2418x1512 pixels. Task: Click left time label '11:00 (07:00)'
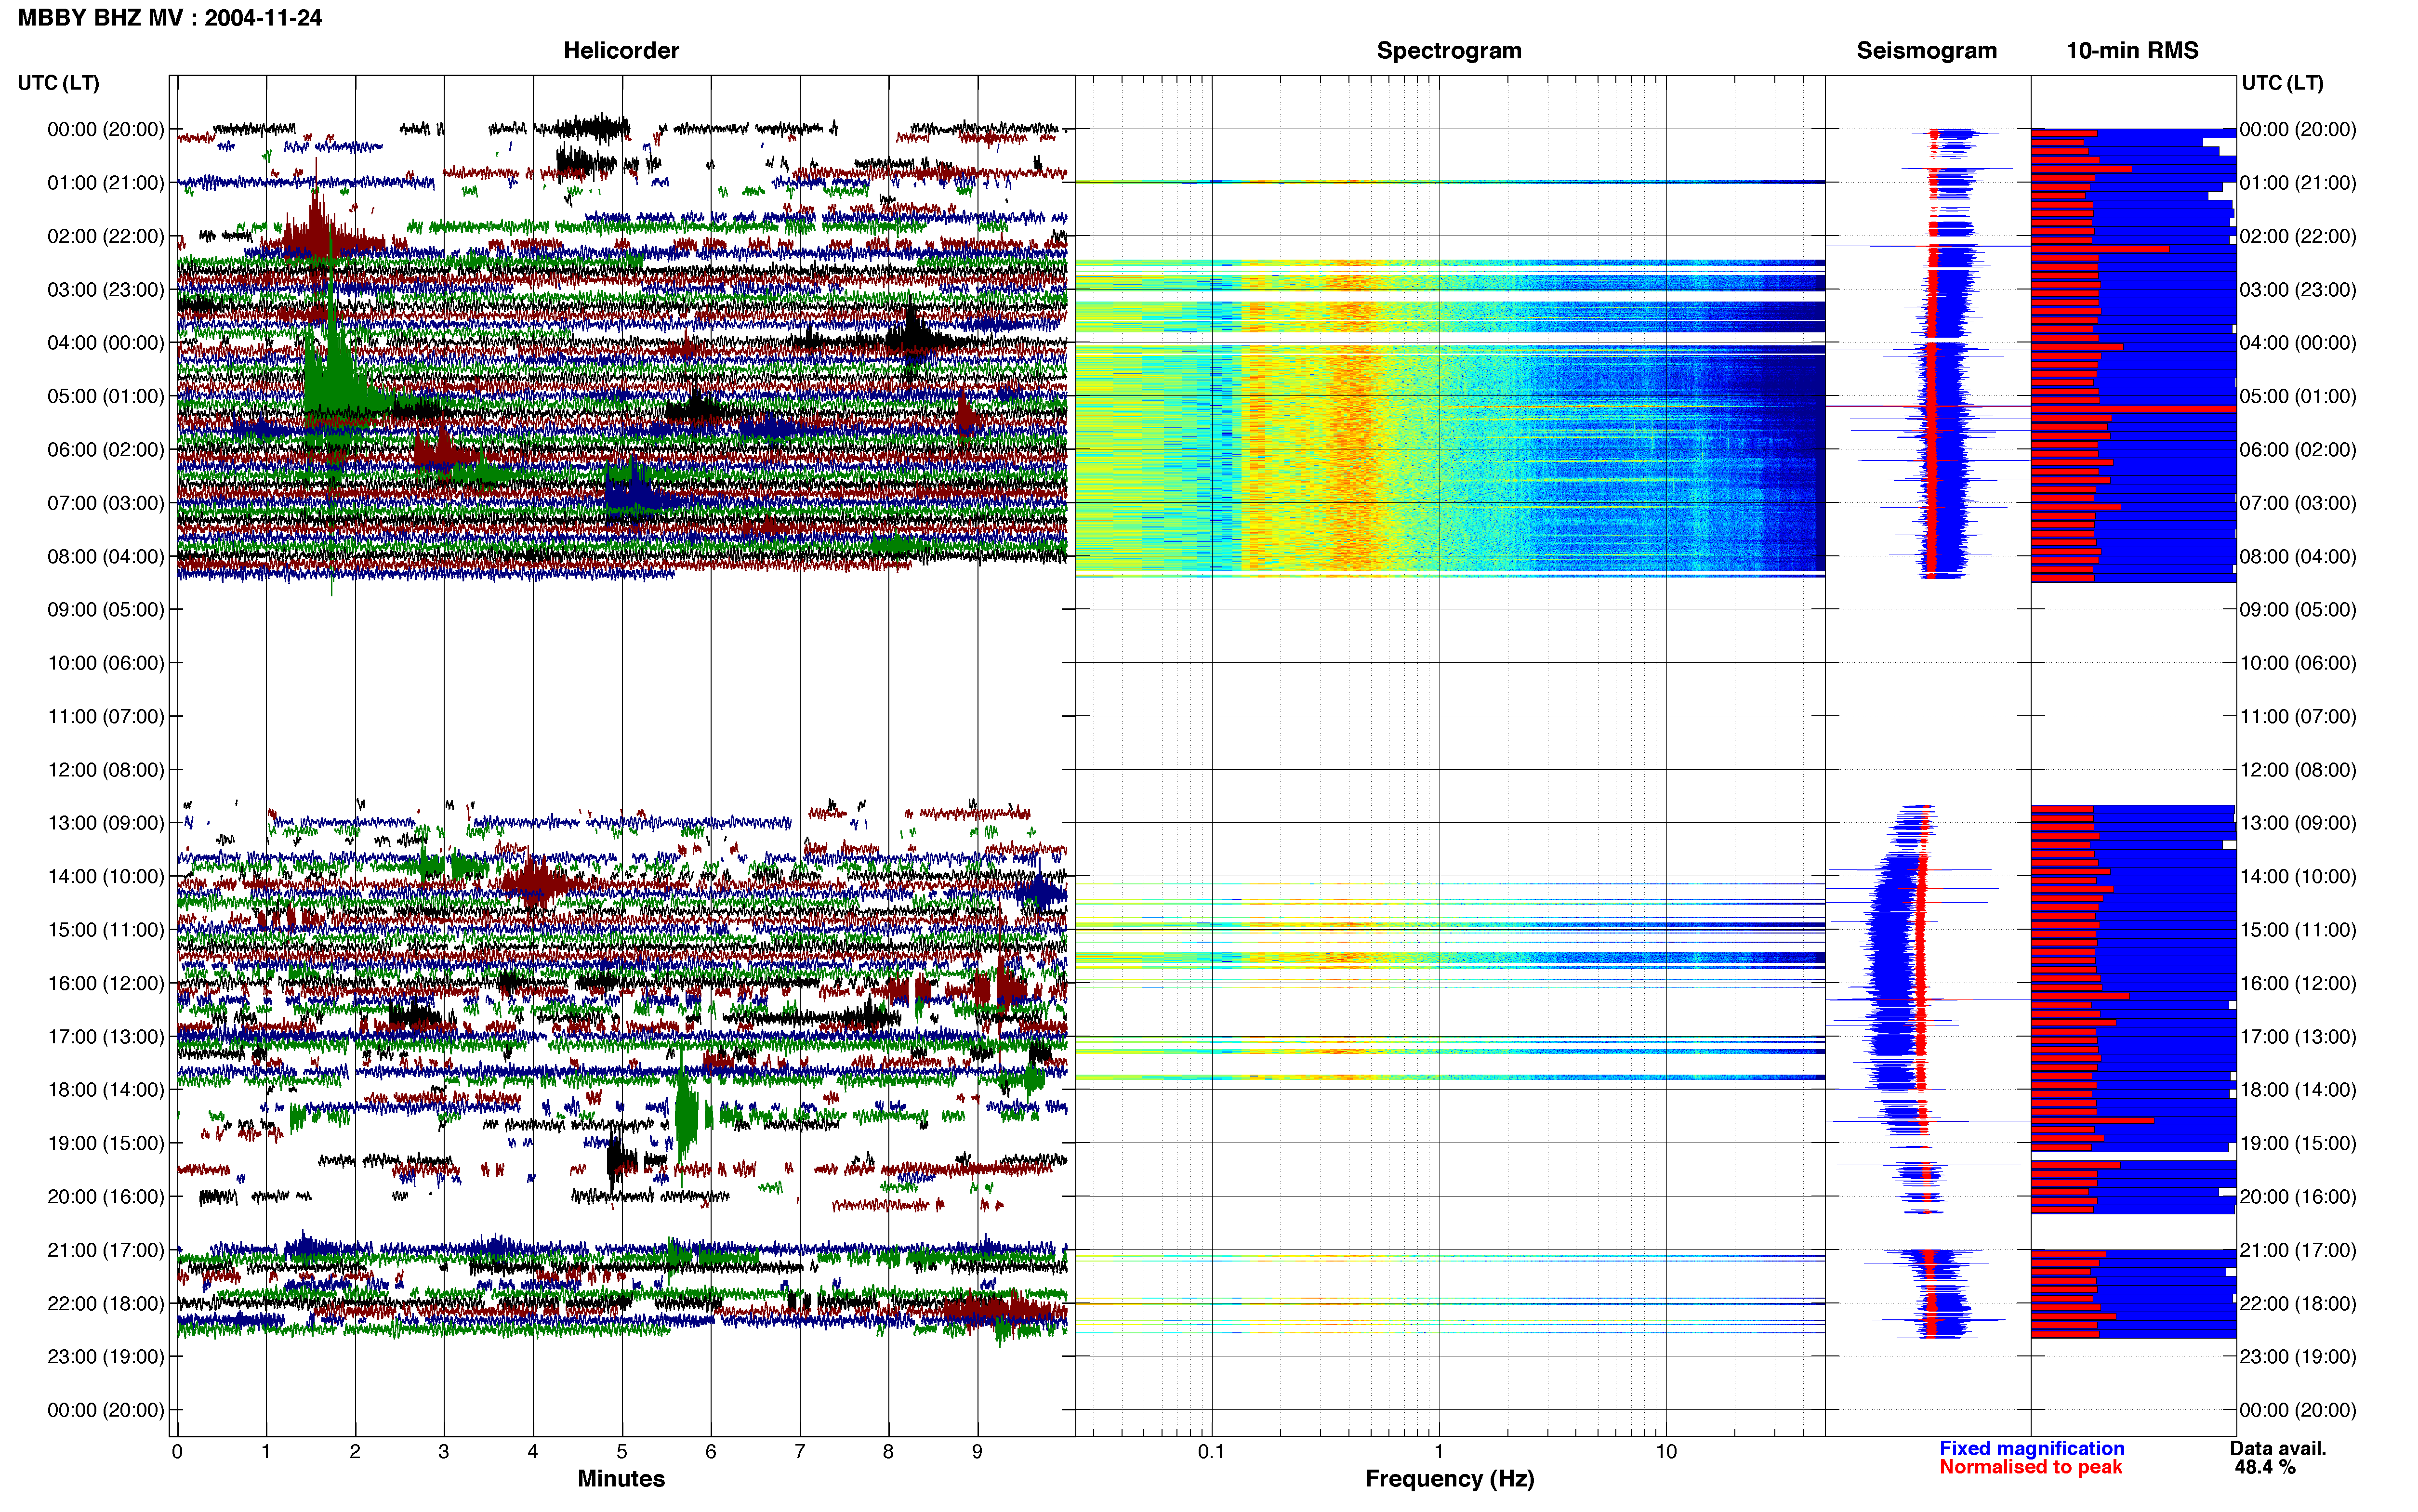[x=106, y=716]
